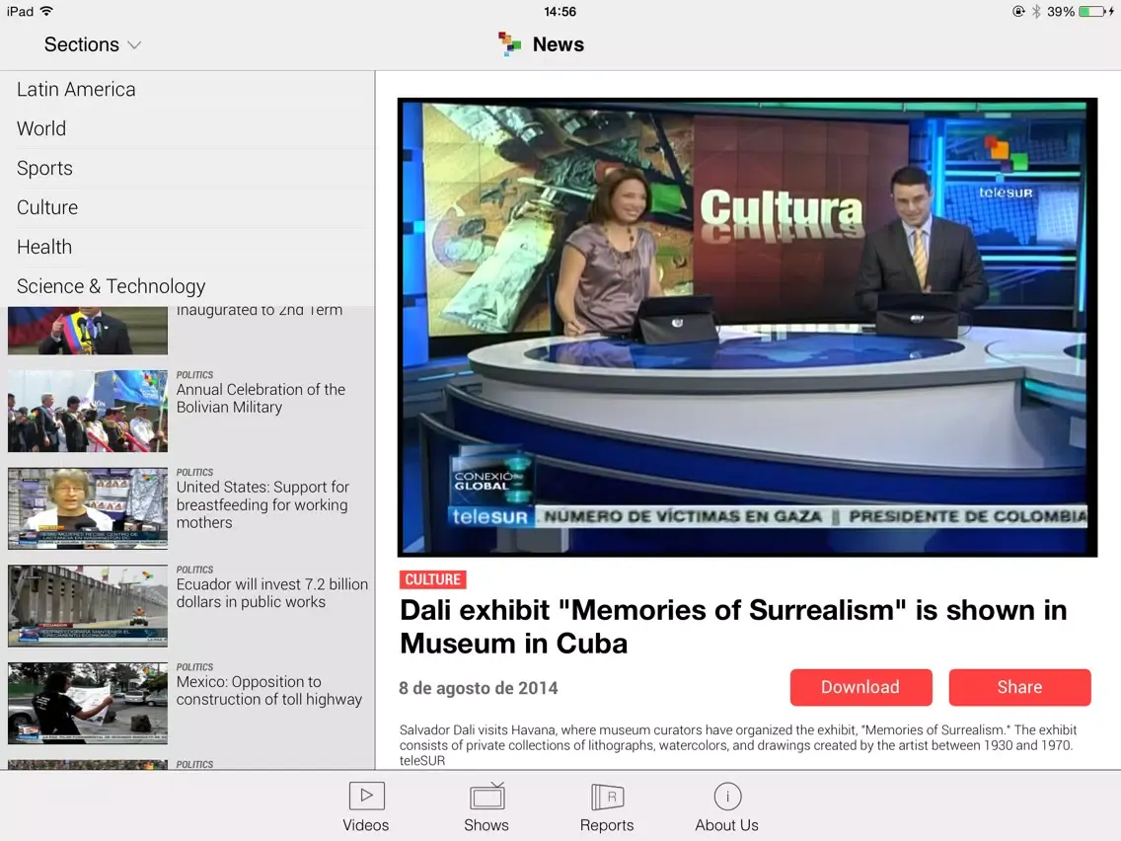Click the date '8 de agosto de 2014'
1121x841 pixels.
tap(479, 688)
